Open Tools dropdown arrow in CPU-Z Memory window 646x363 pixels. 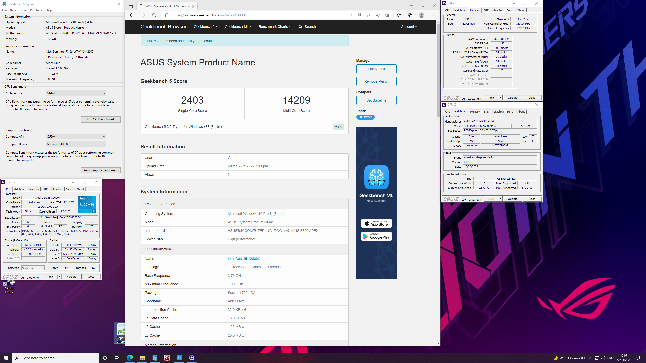500,98
